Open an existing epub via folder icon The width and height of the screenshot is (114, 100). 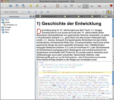(11, 6)
